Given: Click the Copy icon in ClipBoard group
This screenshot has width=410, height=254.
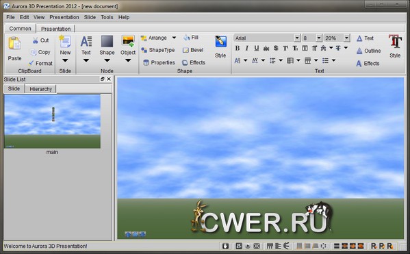Looking at the screenshot, I should [34, 52].
